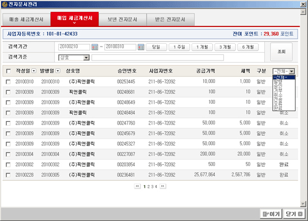Check the row with approval number 00248681

tap(8, 92)
